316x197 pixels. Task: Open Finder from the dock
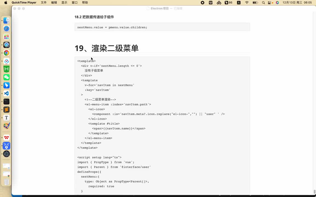7,21
